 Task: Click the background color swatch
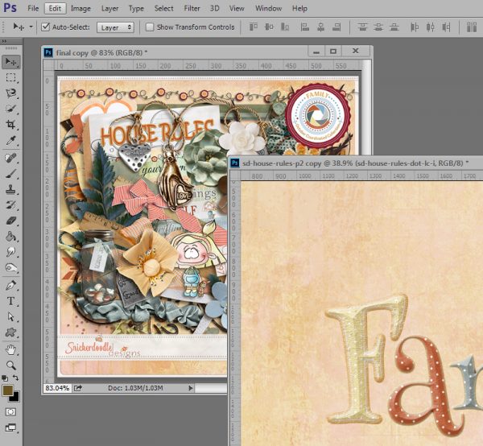(15, 398)
